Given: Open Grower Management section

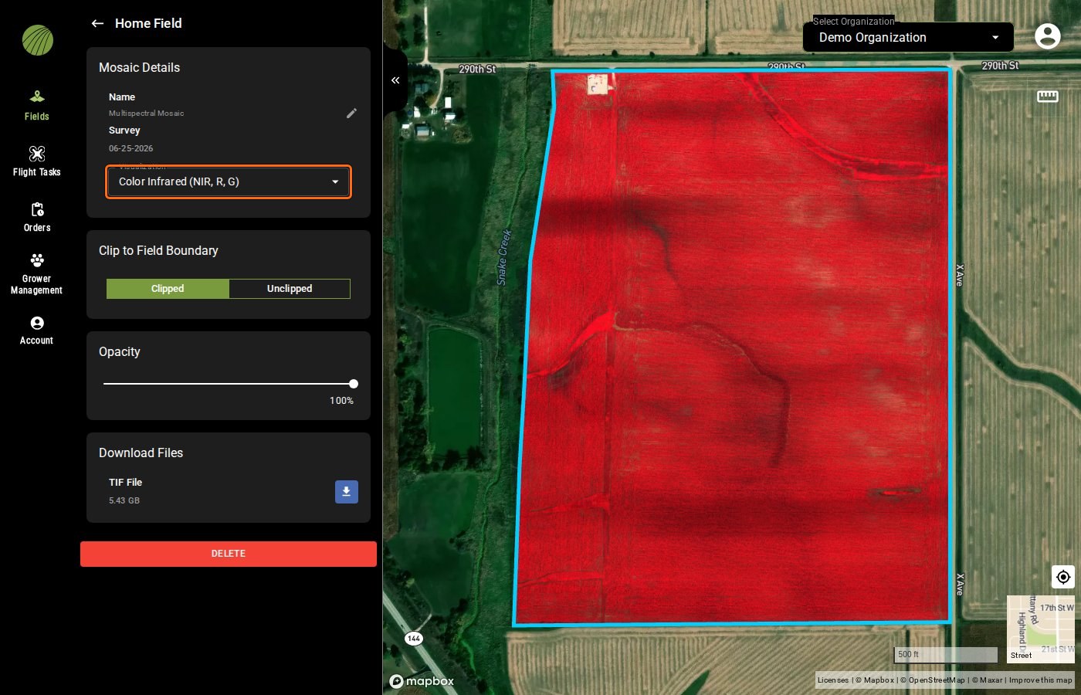Looking at the screenshot, I should pyautogui.click(x=36, y=273).
